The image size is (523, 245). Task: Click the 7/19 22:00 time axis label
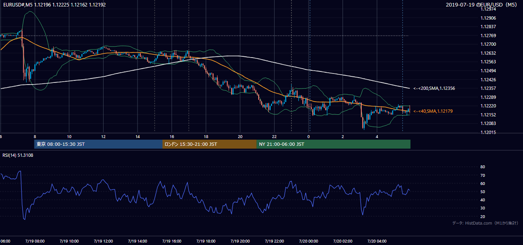tap(275, 241)
